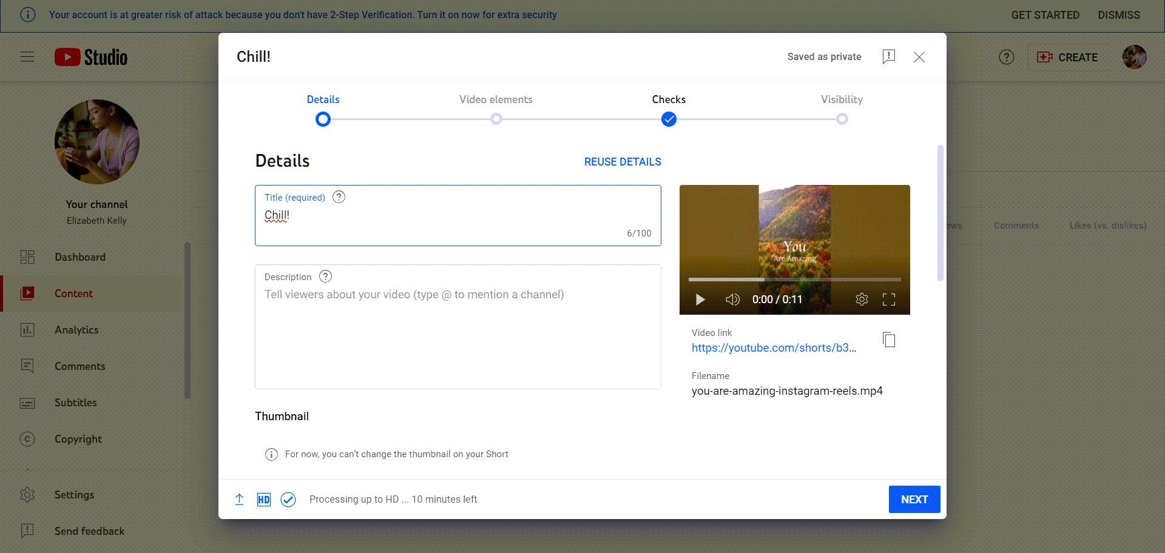
Task: Click the Subtitles sidebar icon
Action: [x=27, y=403]
